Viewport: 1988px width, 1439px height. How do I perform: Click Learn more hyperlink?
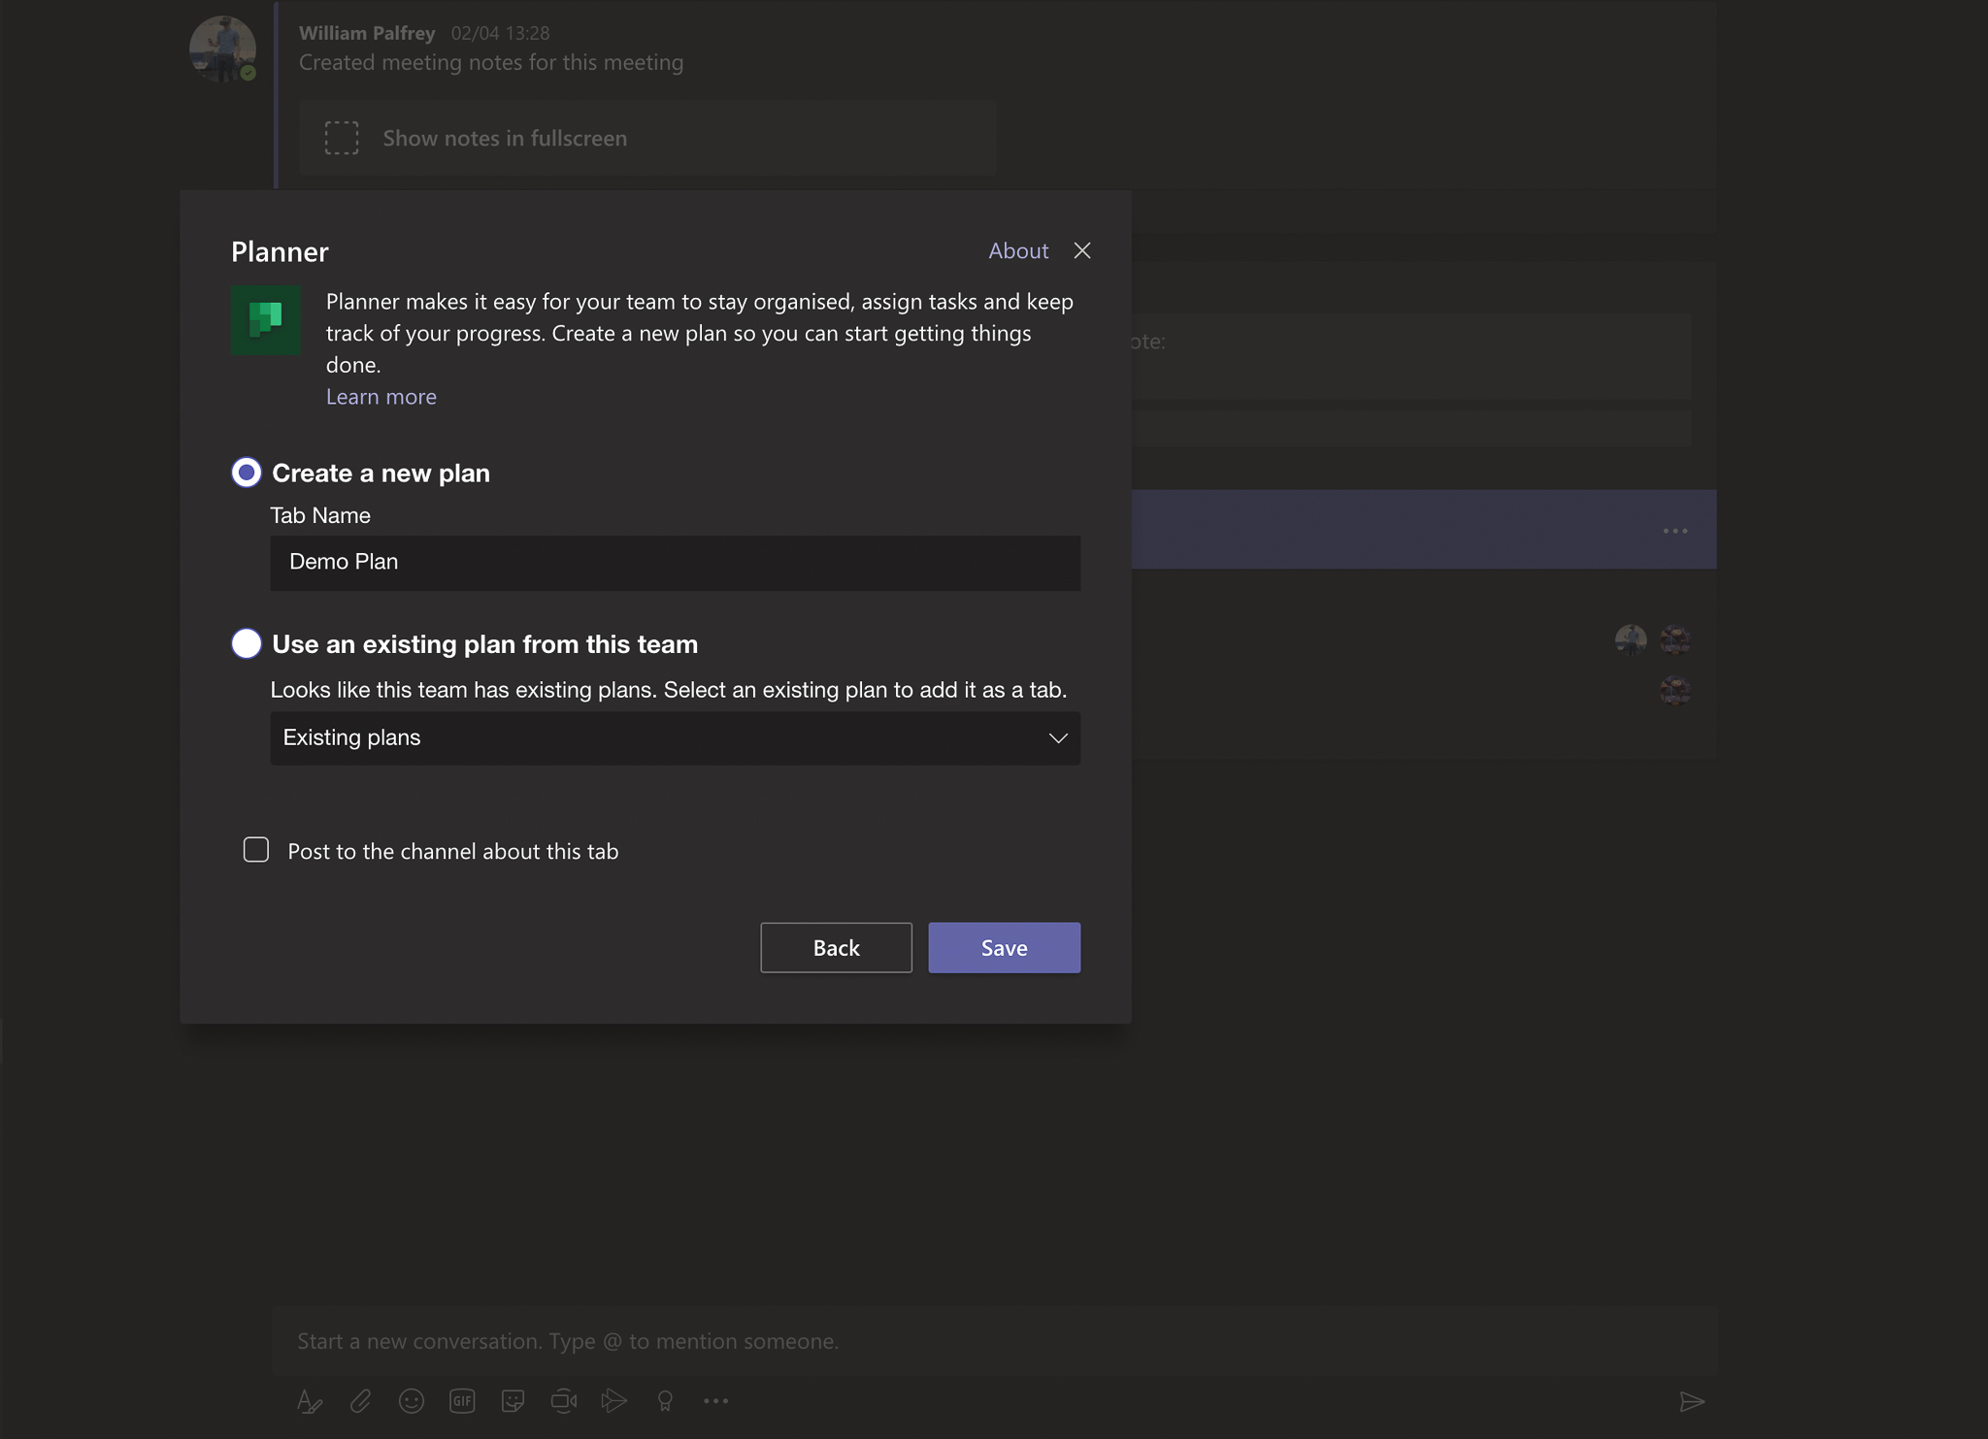(381, 397)
